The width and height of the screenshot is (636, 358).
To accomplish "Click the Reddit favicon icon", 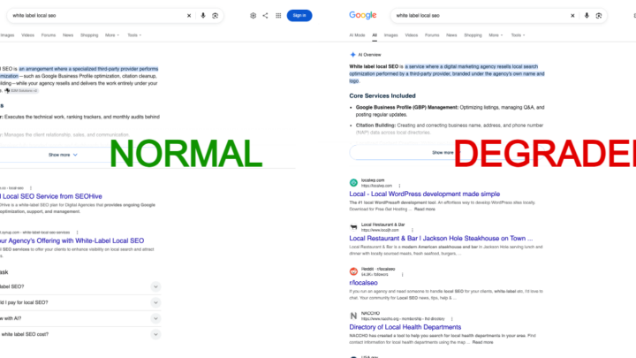I will [353, 271].
